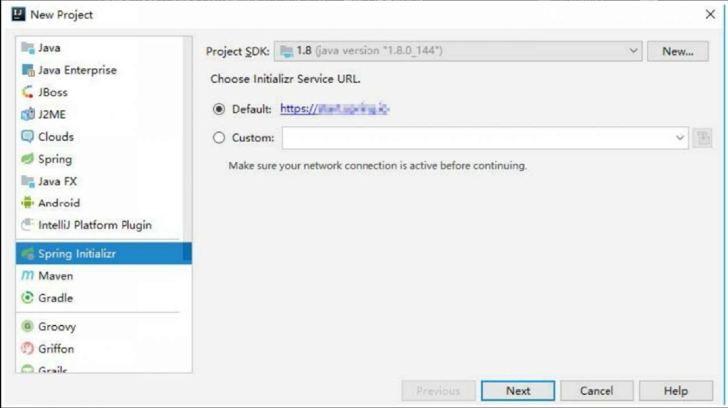728x408 pixels.
Task: Click the Android robot icon
Action: (27, 203)
